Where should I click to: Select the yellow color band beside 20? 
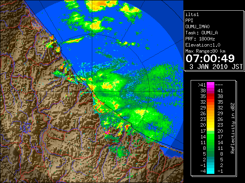(211, 125)
